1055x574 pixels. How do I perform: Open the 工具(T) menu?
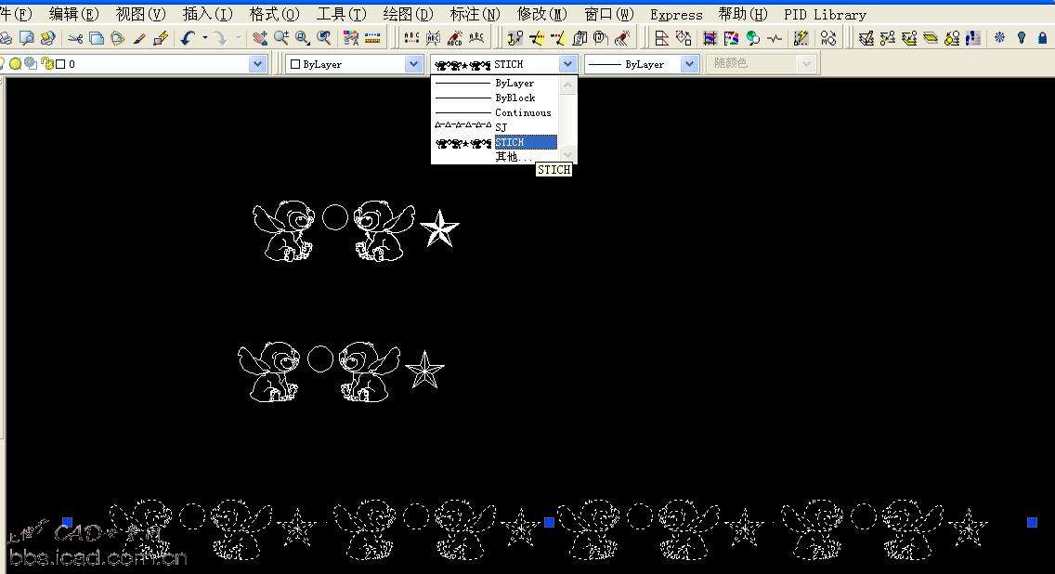click(x=341, y=14)
